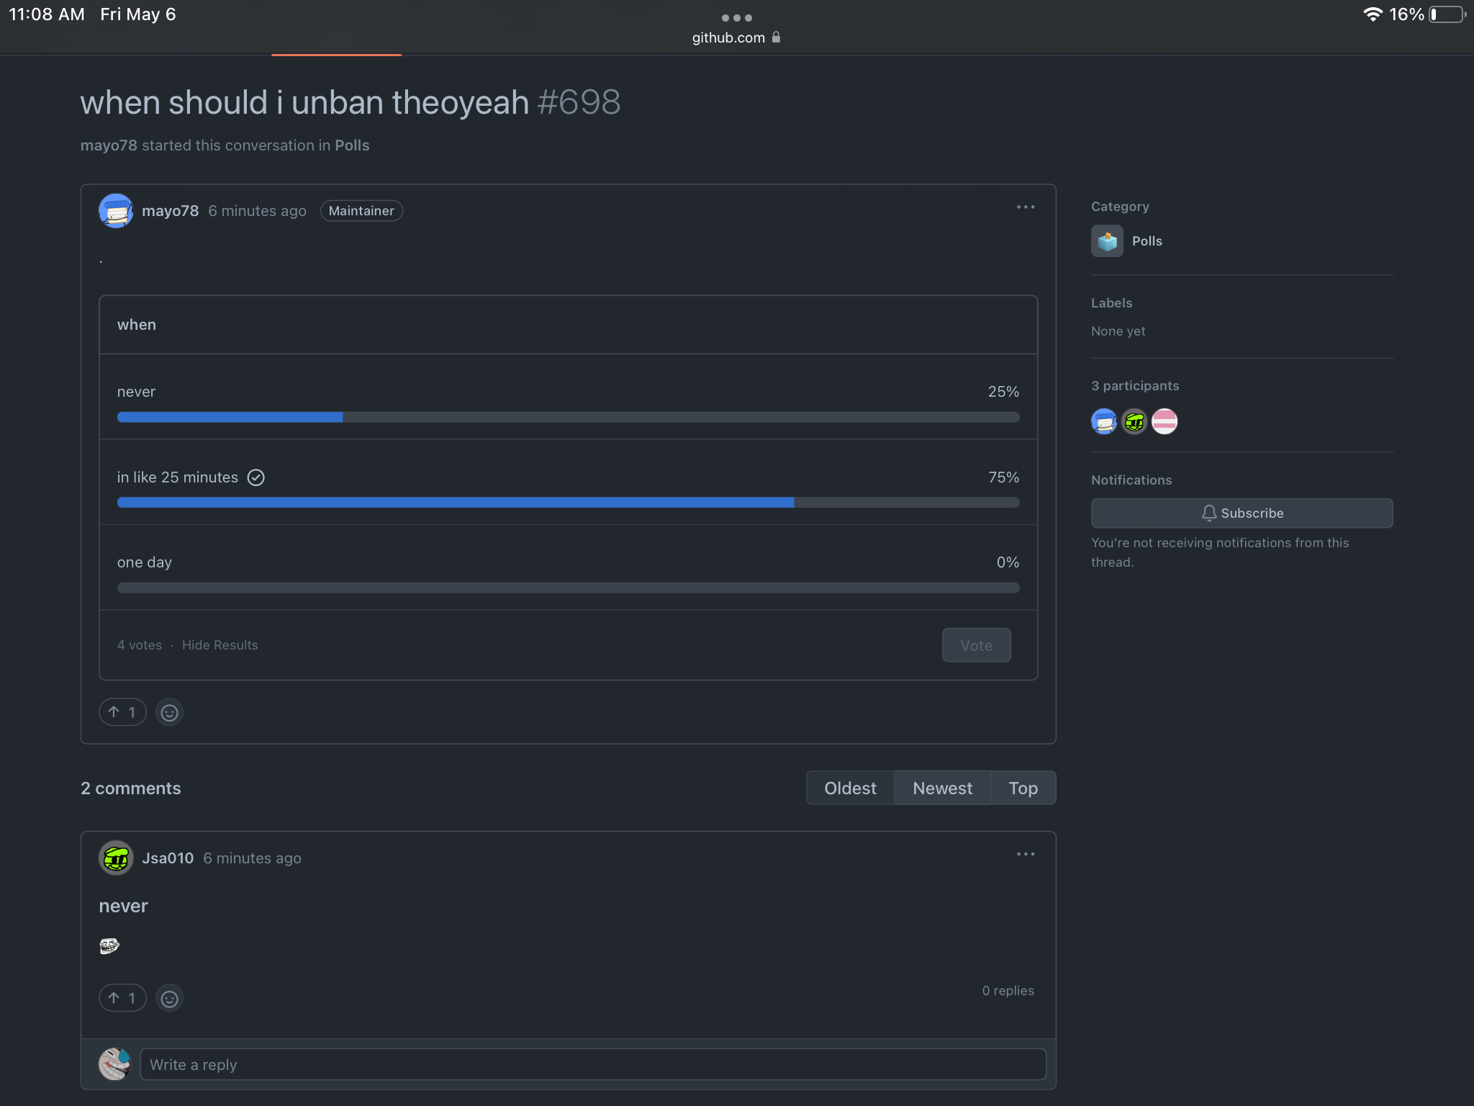Select the one day poll option

[x=144, y=562]
